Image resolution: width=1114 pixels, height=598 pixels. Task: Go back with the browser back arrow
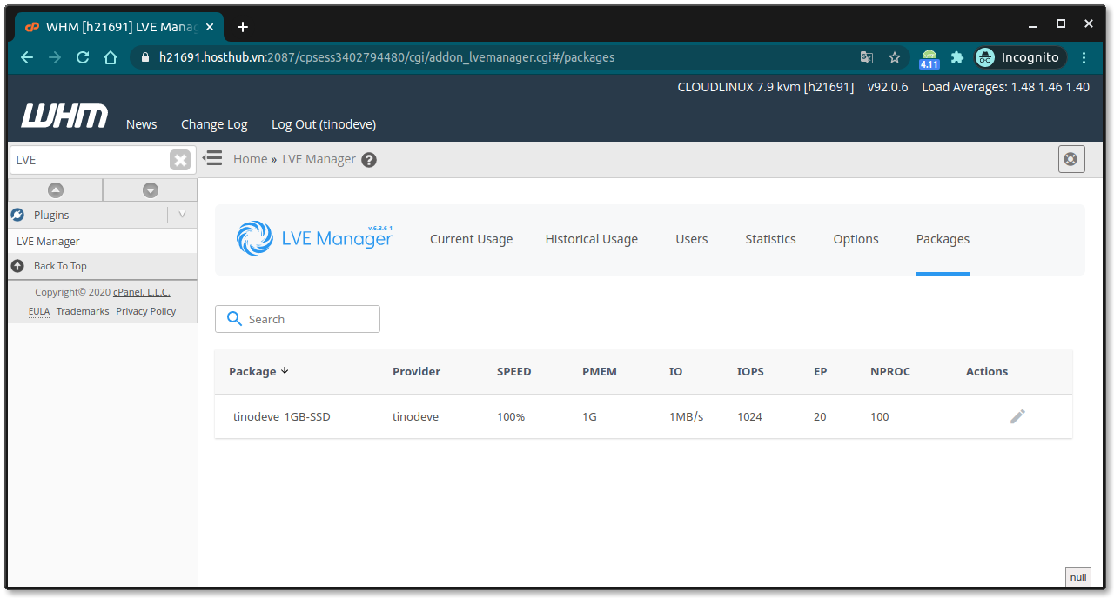(27, 57)
